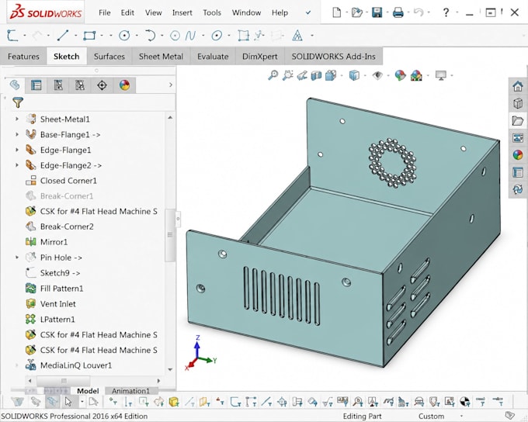Viewport: 528px width, 422px height.
Task: Open the Tools menu
Action: [x=212, y=12]
